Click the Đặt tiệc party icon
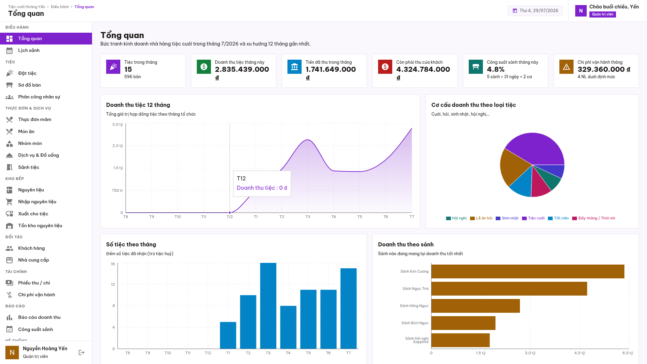The image size is (647, 364). (9, 73)
